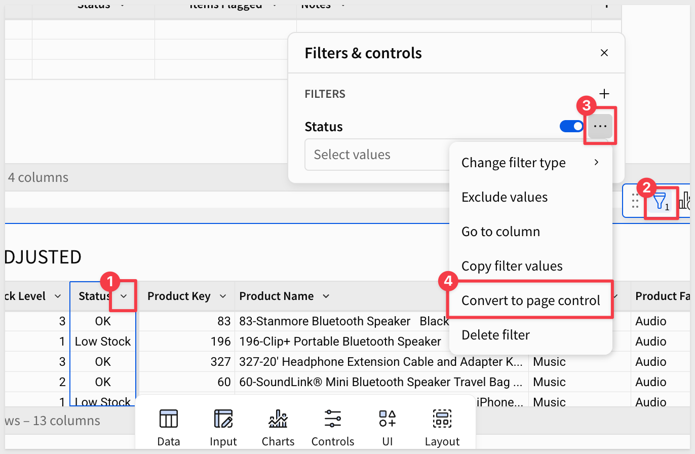Image resolution: width=695 pixels, height=454 pixels.
Task: Click the three-dot more options button
Action: (600, 127)
